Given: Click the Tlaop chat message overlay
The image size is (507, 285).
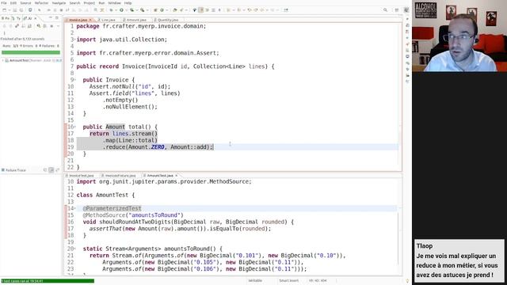Looking at the screenshot, I should click(x=459, y=260).
